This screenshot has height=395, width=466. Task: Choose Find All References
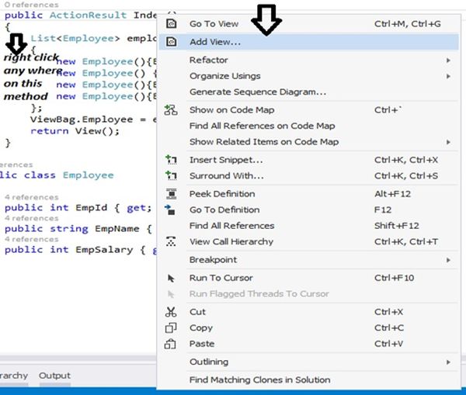308,226
